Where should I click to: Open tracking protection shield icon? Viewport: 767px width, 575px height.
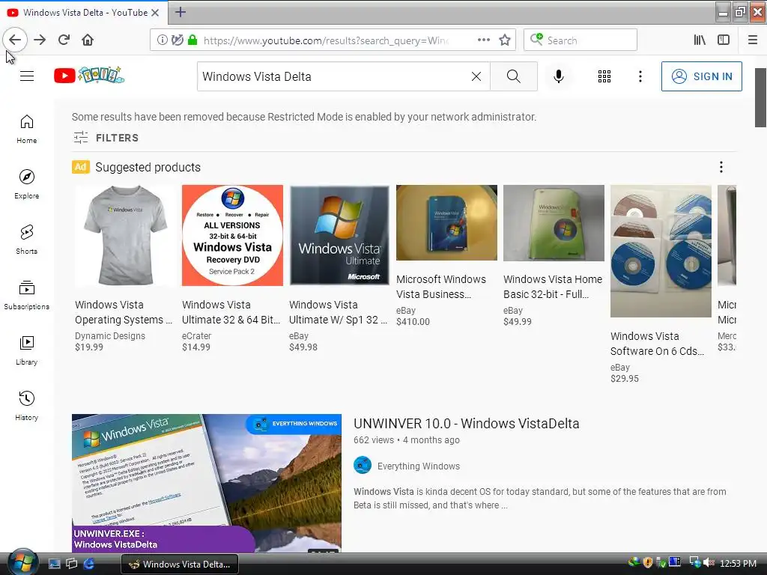177,40
